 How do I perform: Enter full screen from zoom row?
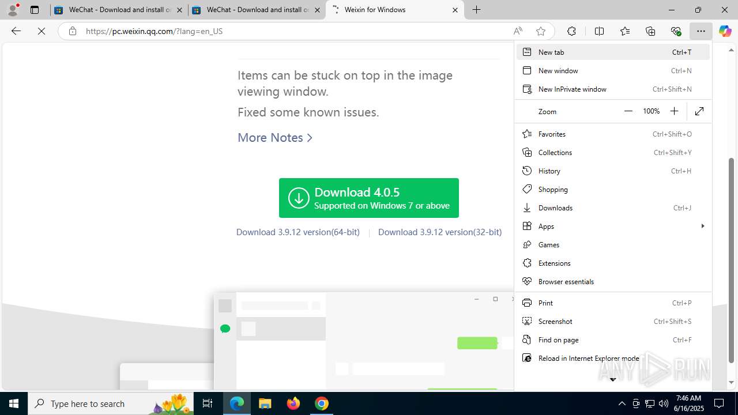pos(699,111)
